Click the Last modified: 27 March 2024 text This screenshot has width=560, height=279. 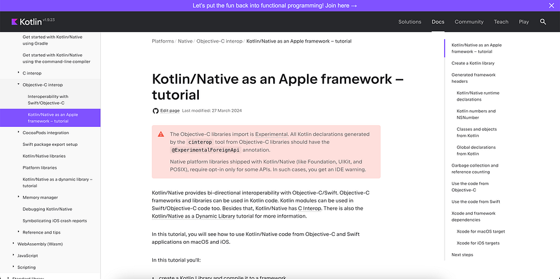point(212,111)
